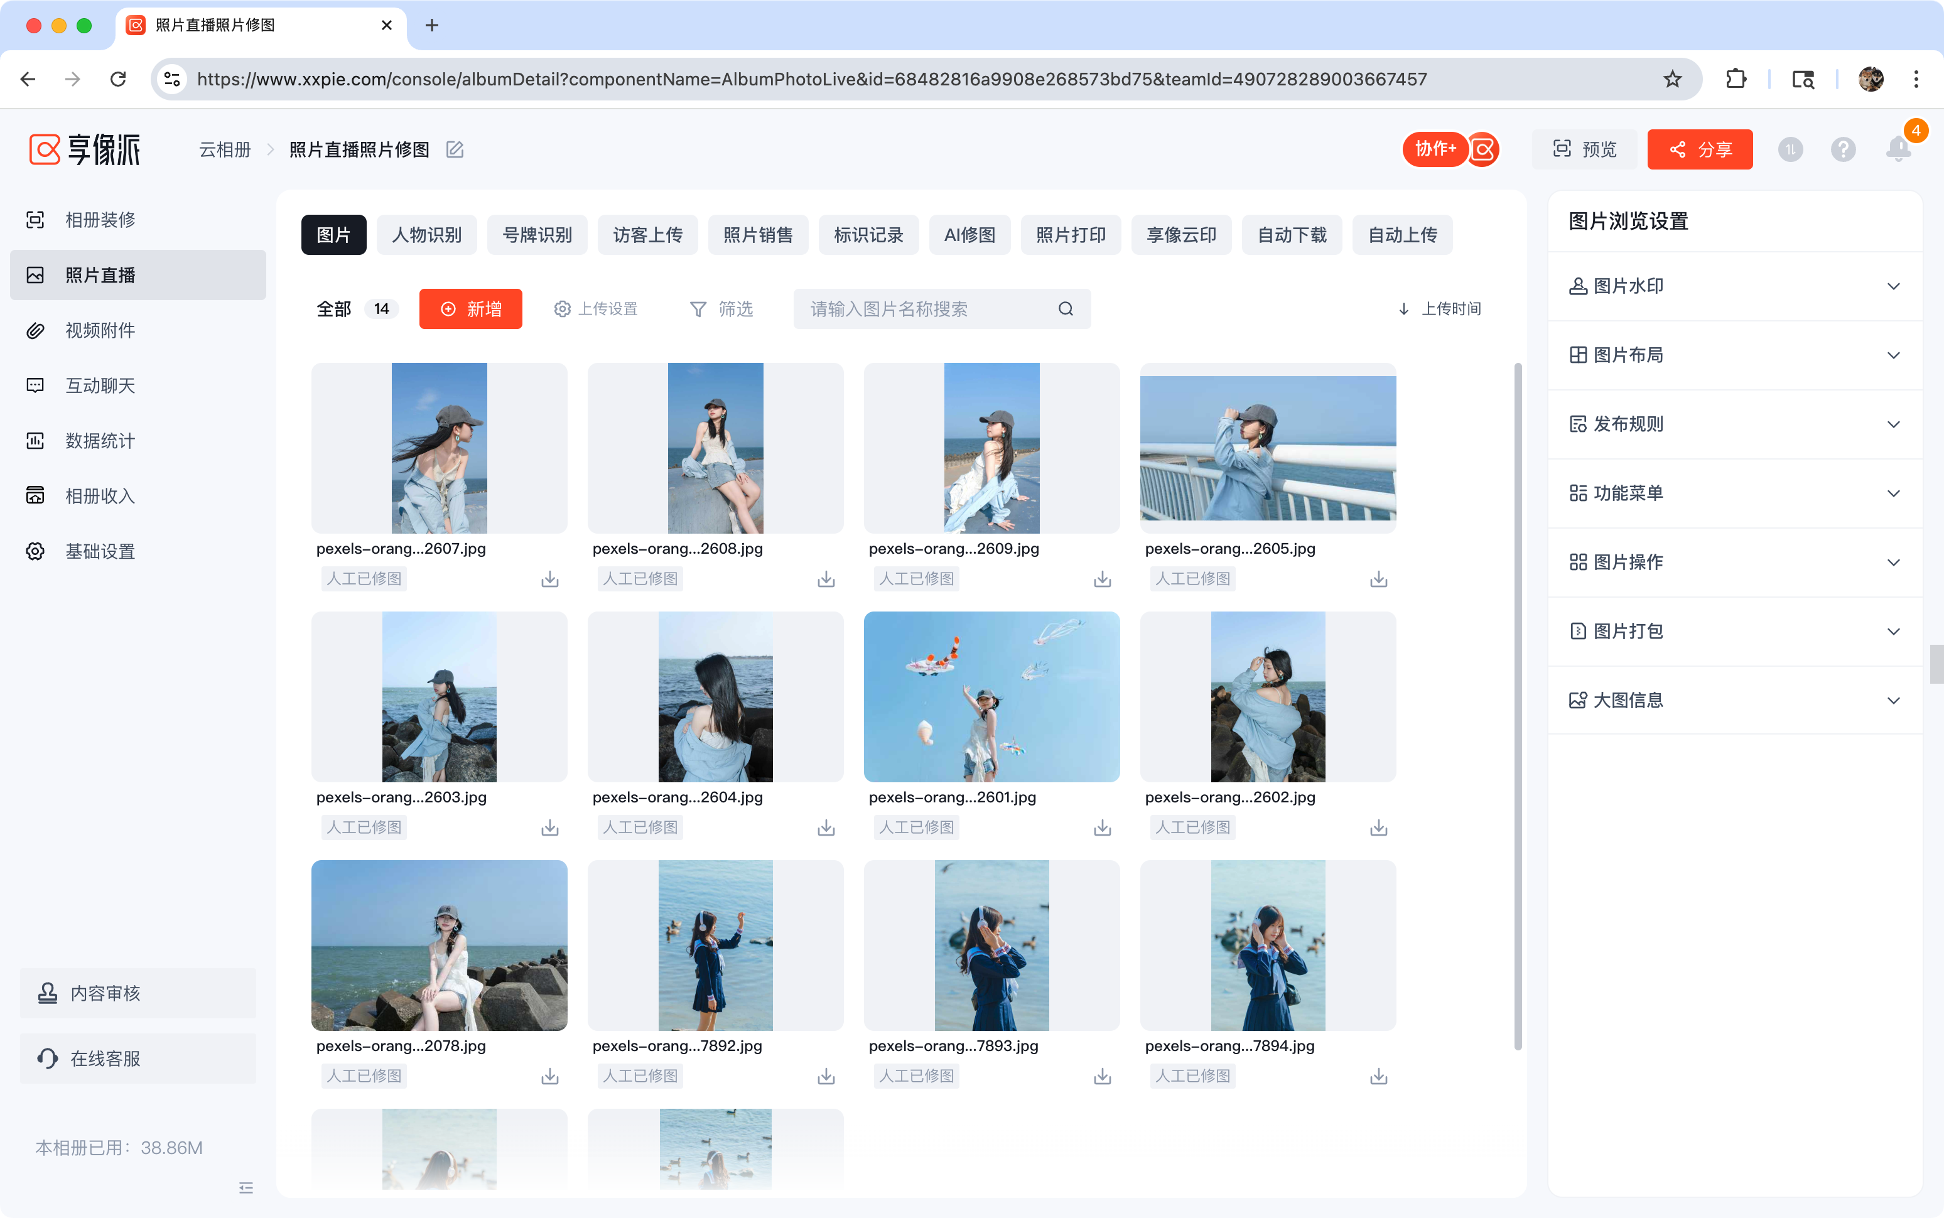1944x1218 pixels.
Task: Expand the 图片布局 section
Action: [1734, 355]
